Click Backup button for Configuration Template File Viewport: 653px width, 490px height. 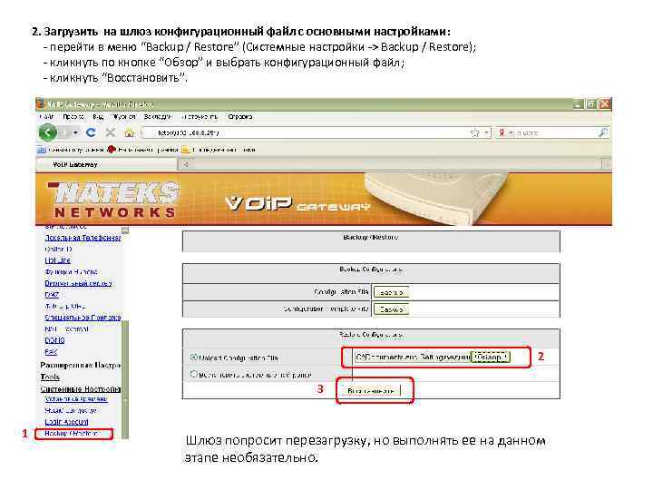[x=391, y=309]
